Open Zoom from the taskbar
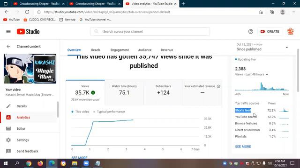300x168 pixels. 86,163
